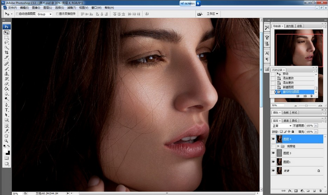Image resolution: width=328 pixels, height=195 pixels.
Task: Toggle lock transparent pixels
Action: point(281,132)
